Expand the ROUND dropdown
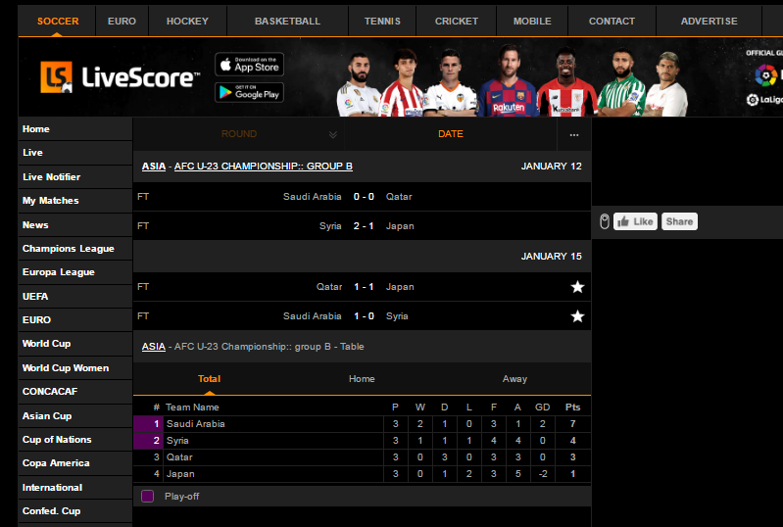This screenshot has width=783, height=527. pos(332,134)
